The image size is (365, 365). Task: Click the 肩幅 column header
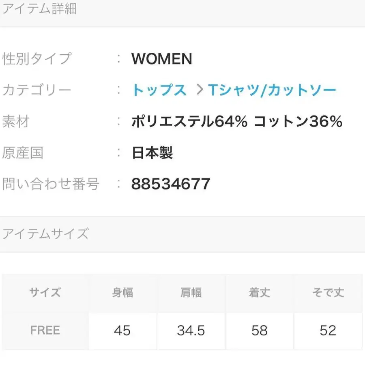pyautogui.click(x=191, y=293)
